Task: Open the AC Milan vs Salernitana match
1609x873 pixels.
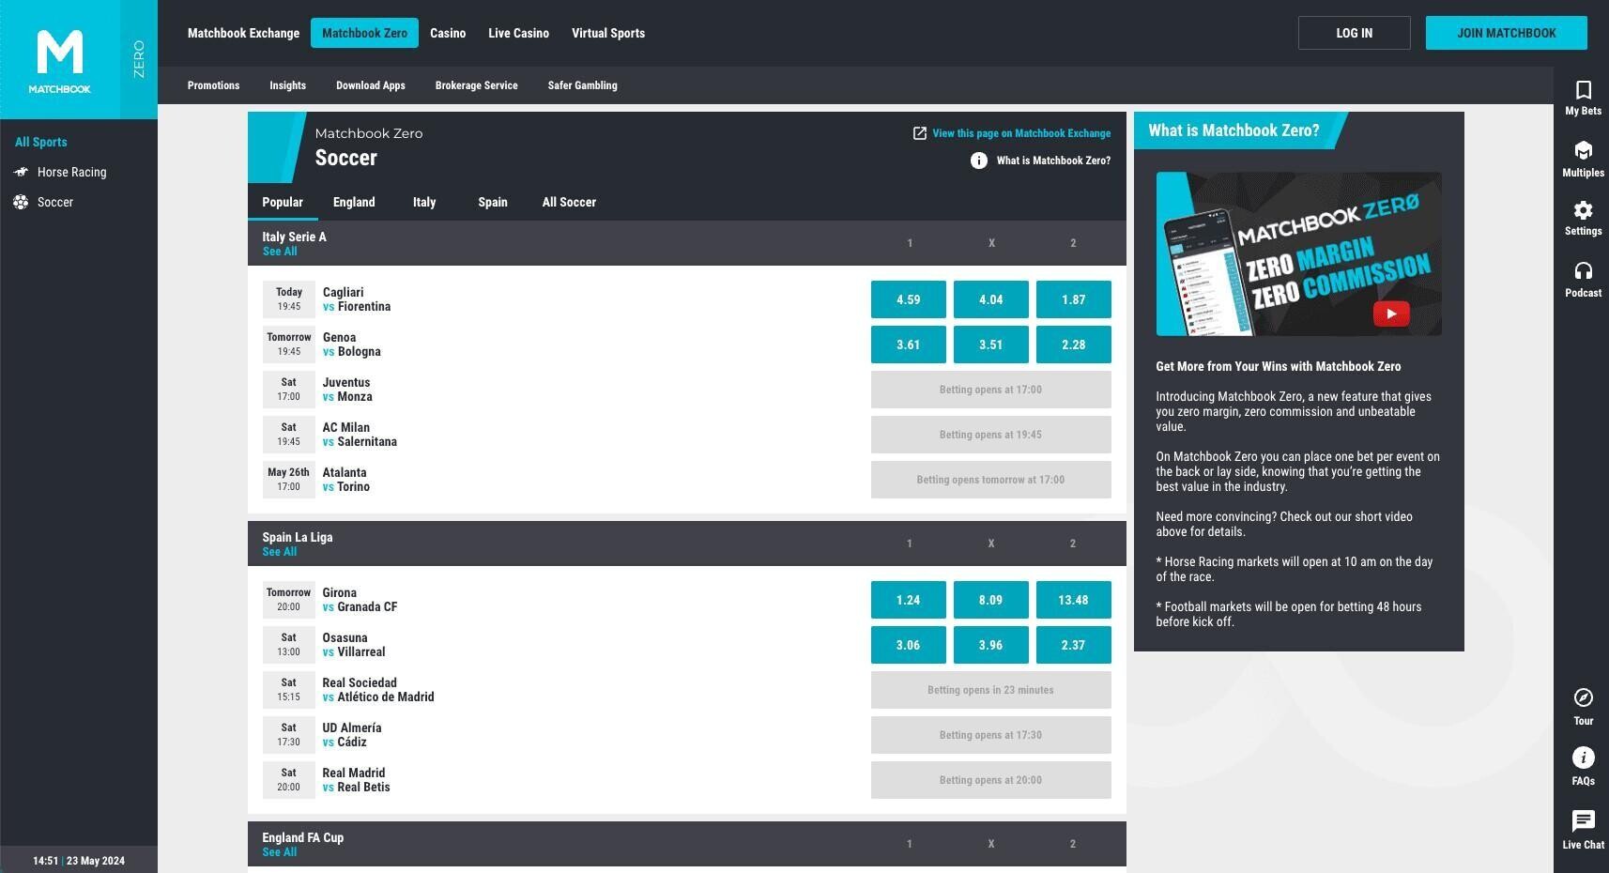Action: coord(360,435)
